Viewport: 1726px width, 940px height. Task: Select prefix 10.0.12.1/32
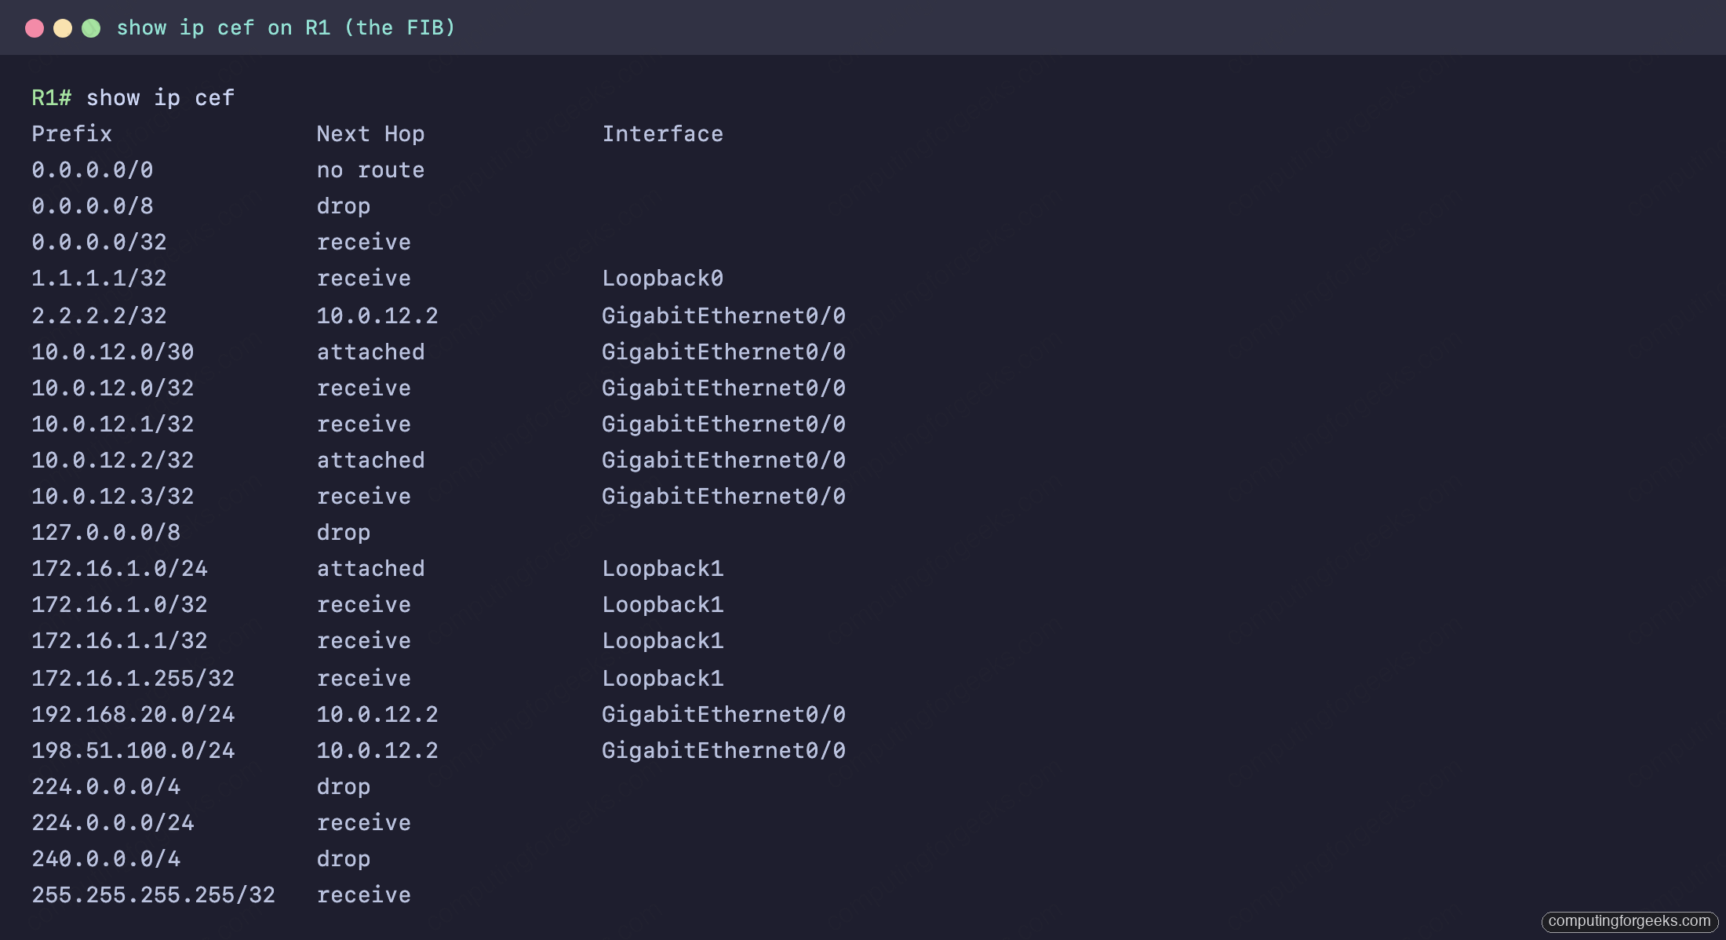pyautogui.click(x=113, y=424)
